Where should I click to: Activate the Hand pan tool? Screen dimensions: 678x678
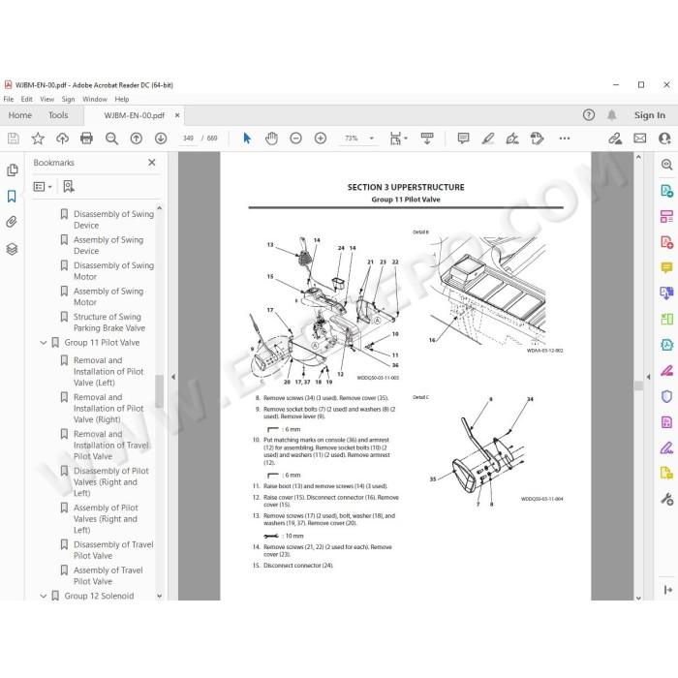(x=271, y=139)
